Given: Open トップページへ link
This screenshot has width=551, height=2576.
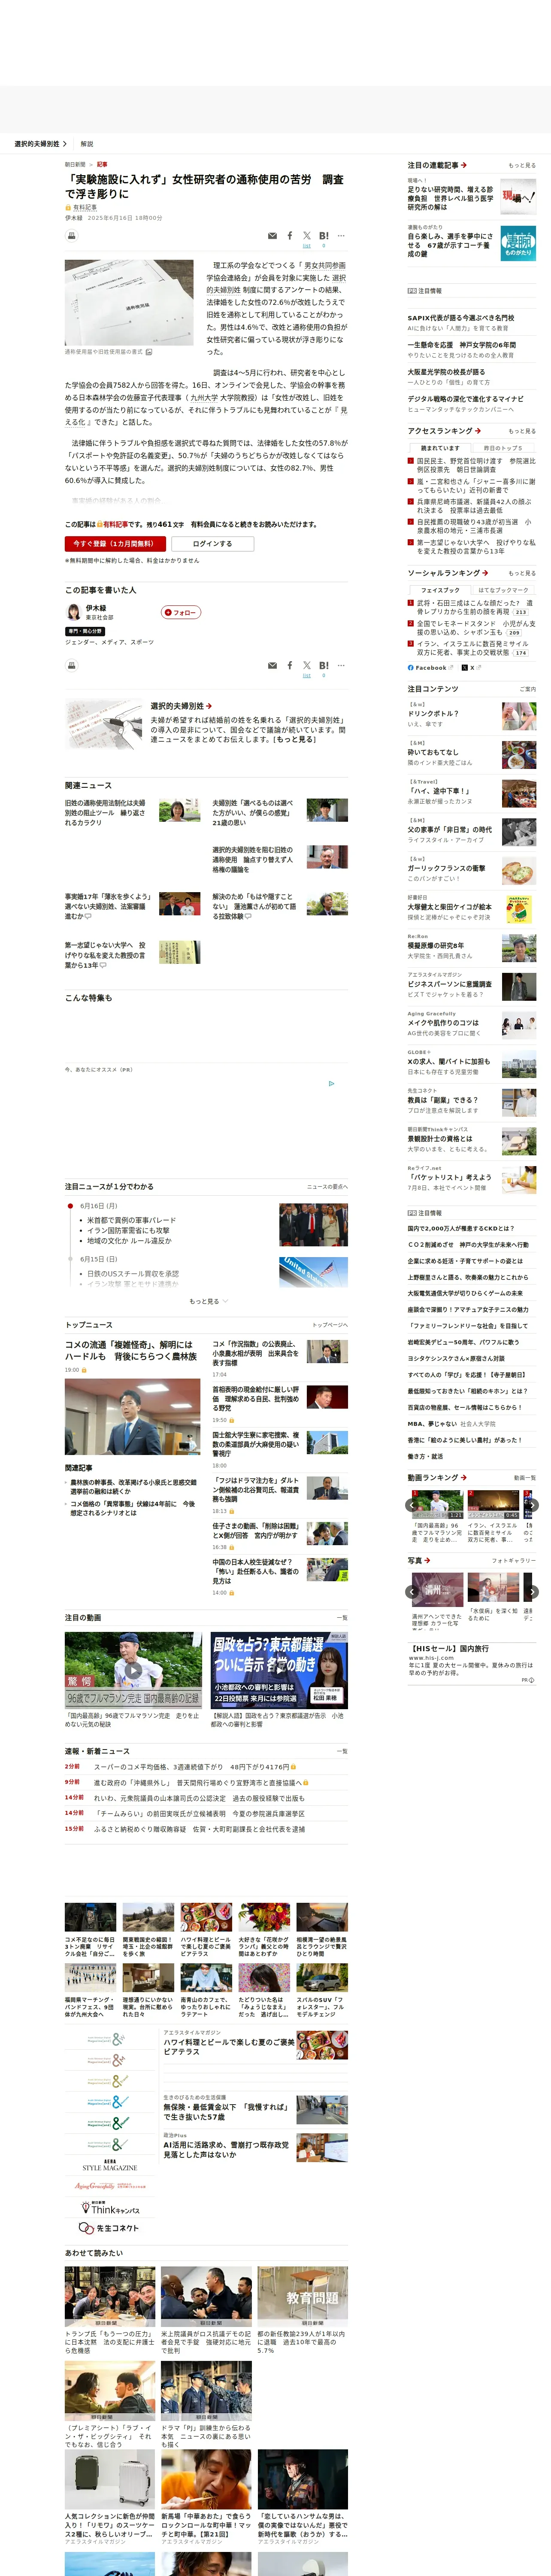Looking at the screenshot, I should click(330, 1325).
